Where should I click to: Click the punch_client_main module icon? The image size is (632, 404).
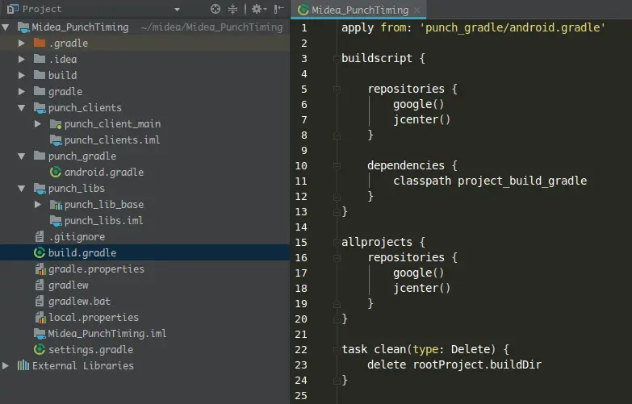pos(56,123)
